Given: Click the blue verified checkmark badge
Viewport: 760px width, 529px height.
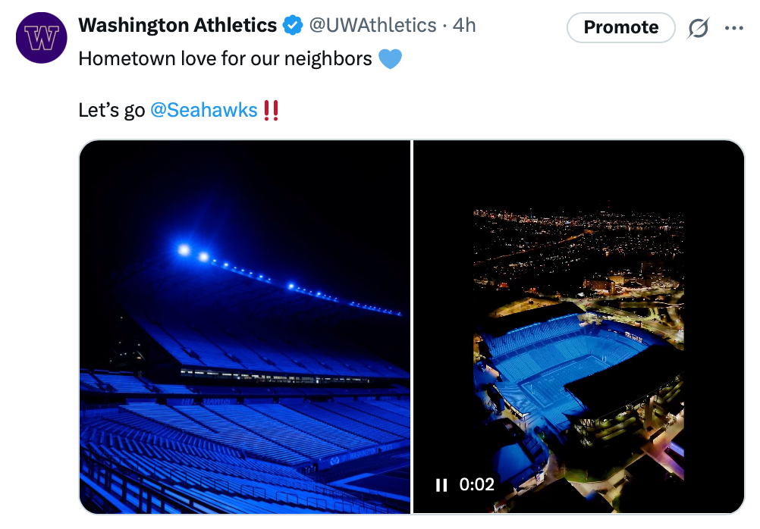Looking at the screenshot, I should [292, 26].
